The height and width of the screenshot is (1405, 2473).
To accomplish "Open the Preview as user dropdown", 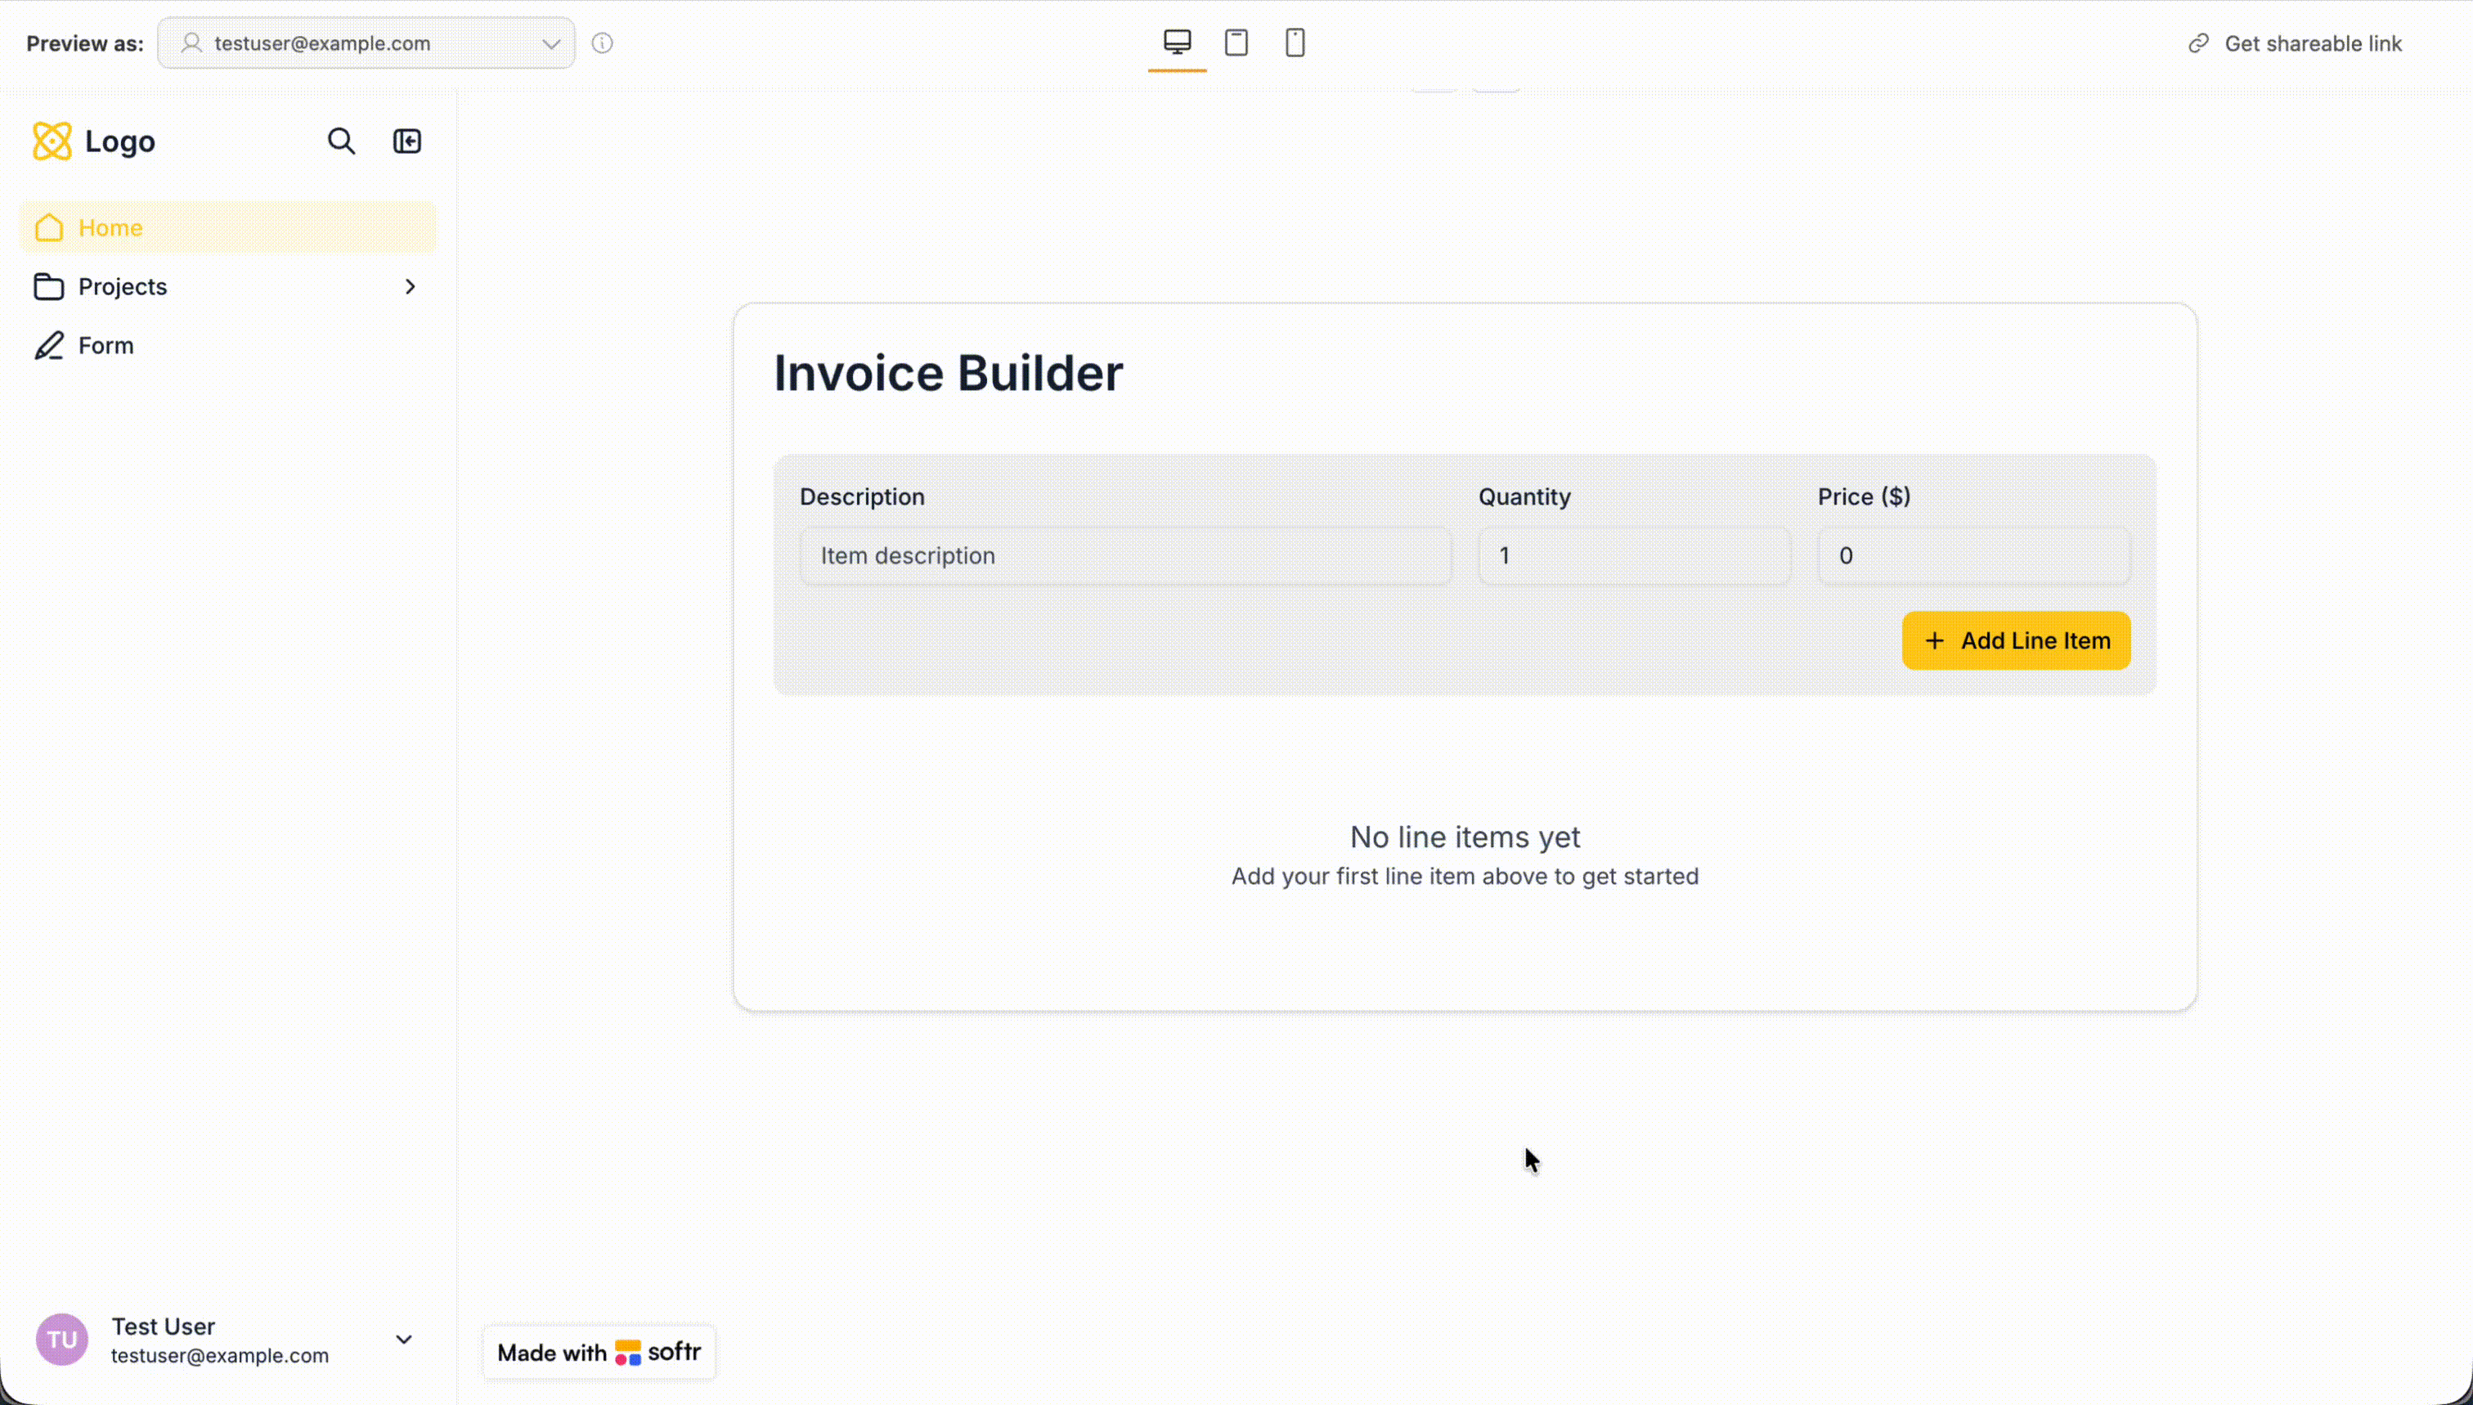I will click(366, 43).
